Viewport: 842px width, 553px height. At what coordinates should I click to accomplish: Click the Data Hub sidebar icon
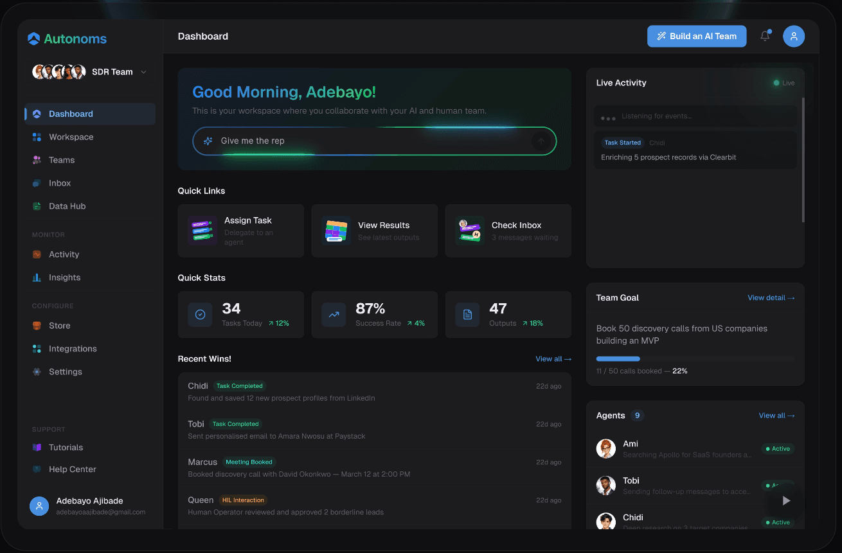pos(37,206)
